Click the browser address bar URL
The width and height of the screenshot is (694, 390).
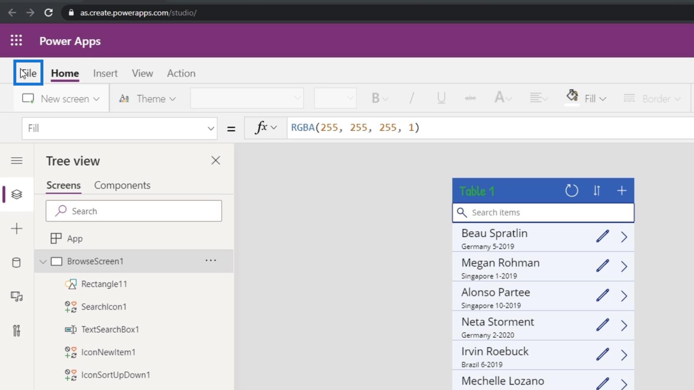[x=138, y=13]
